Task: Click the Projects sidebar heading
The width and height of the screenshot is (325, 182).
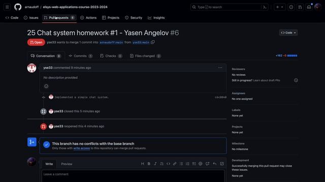Action: point(237,127)
